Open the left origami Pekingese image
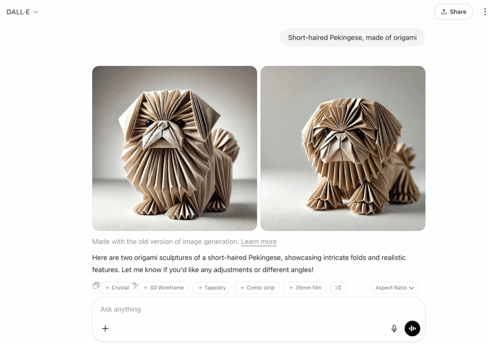The width and height of the screenshot is (489, 345). pyautogui.click(x=175, y=148)
